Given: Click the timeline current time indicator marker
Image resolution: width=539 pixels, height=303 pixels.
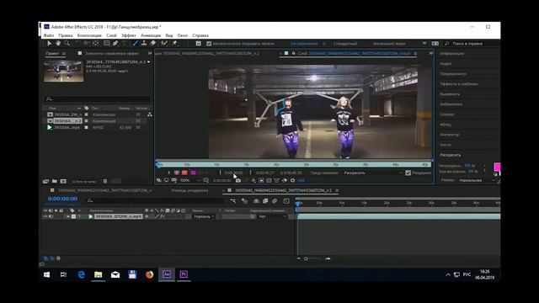Looking at the screenshot, I should pos(297,204).
